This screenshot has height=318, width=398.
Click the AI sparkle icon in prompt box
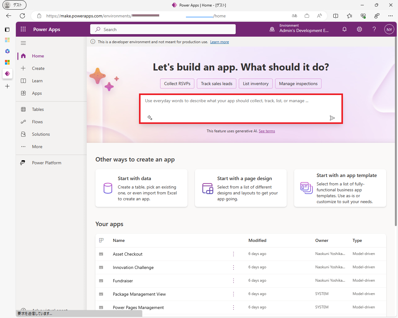pos(150,117)
